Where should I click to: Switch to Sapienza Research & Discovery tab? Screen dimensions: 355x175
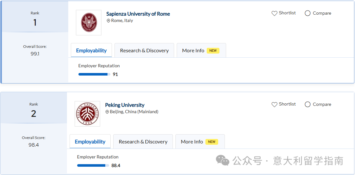tap(144, 51)
